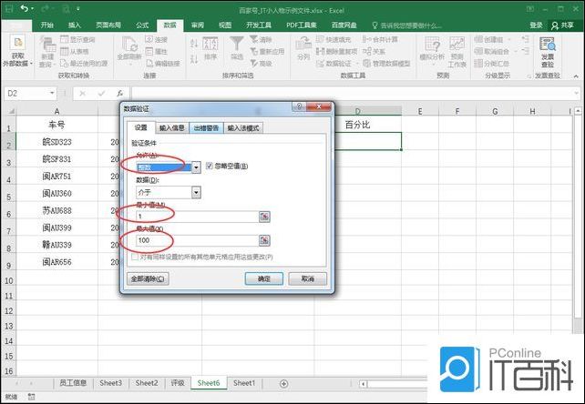
Task: Click 属性 (Properties) in the Connections group
Action: tap(157, 52)
